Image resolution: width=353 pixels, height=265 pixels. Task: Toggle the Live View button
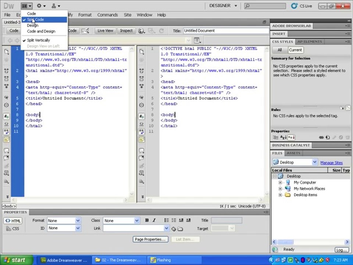click(105, 31)
